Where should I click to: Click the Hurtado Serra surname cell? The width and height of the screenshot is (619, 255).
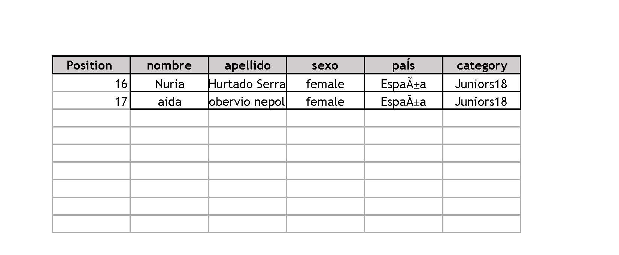coord(248,83)
